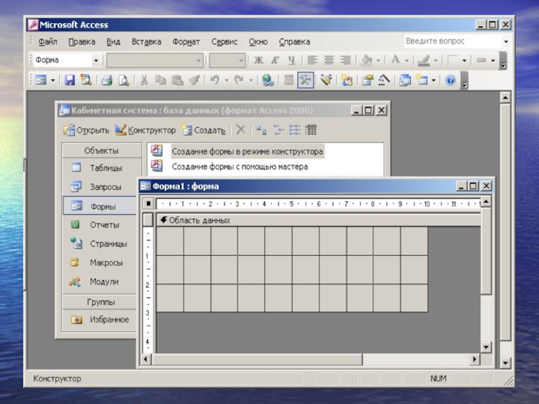The height and width of the screenshot is (404, 539).
Task: Open the font size dropdown
Action: click(x=241, y=61)
